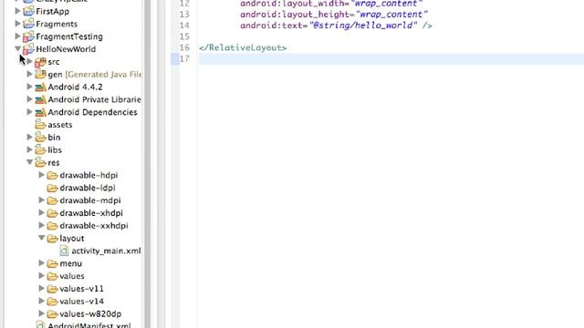Expand the drawable-xxhdpi folder
The height and width of the screenshot is (328, 584).
click(x=41, y=225)
